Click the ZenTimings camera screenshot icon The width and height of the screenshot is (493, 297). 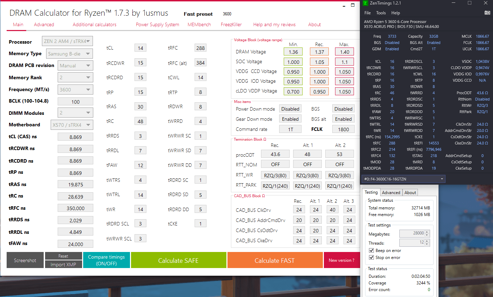click(x=487, y=13)
